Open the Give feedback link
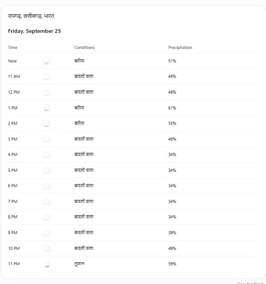The height and width of the screenshot is (284, 266). [251, 283]
